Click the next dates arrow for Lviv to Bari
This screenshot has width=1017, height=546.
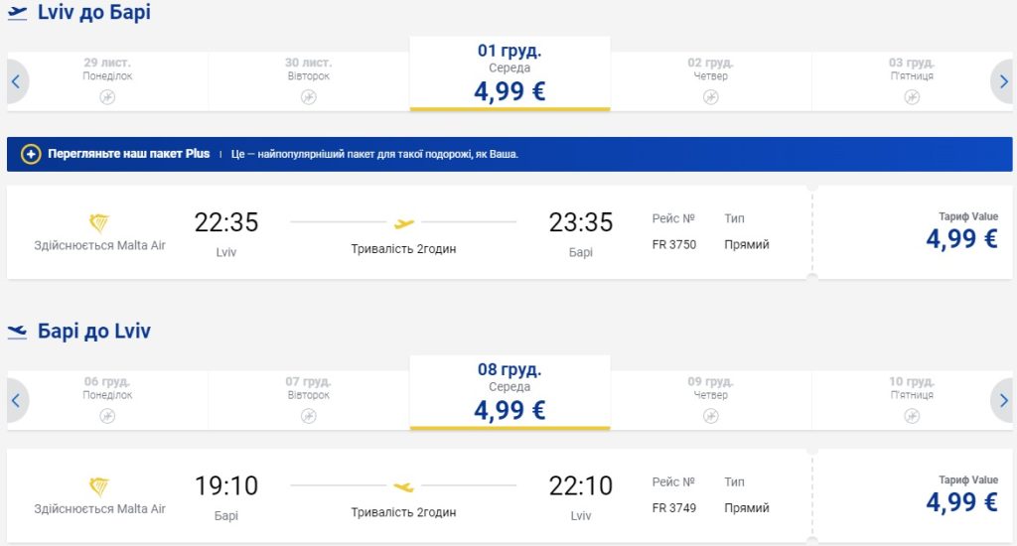point(1002,82)
